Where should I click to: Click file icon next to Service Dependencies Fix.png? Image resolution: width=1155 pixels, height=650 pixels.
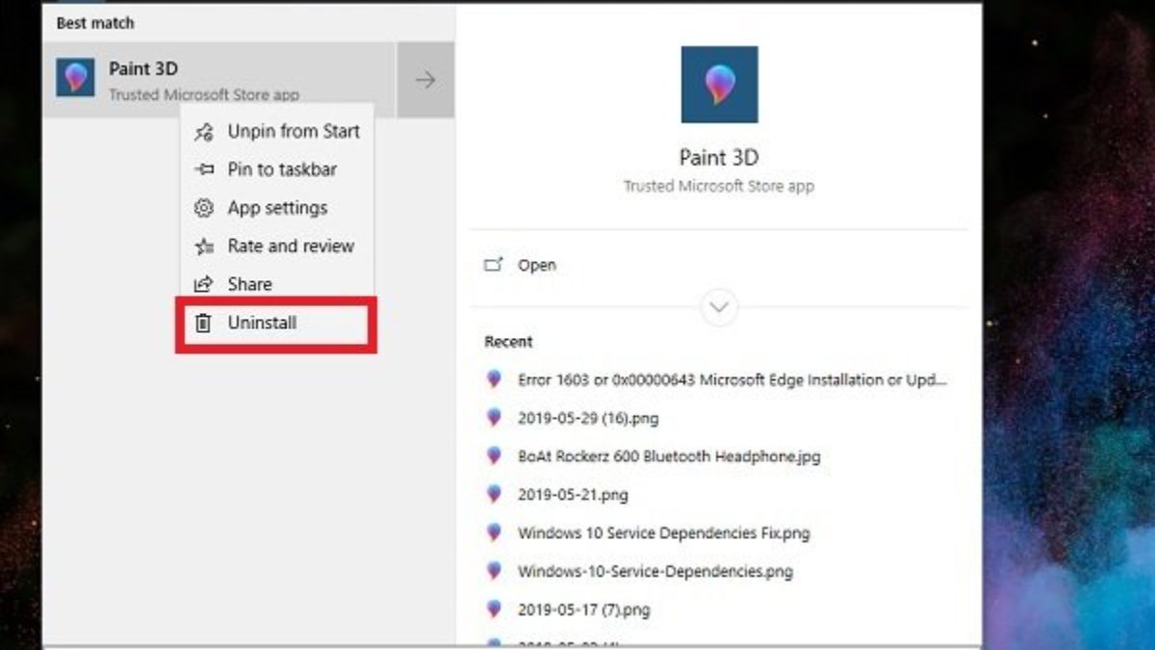pos(494,533)
